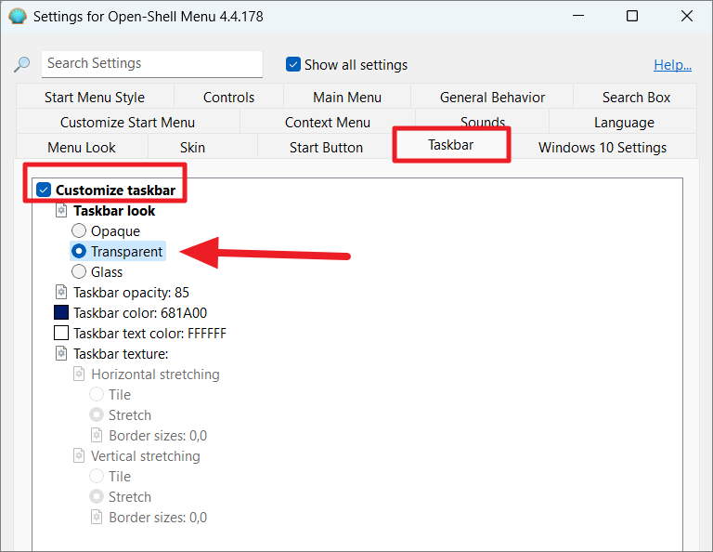Select the Taskbar color: 681A00 row

140,312
